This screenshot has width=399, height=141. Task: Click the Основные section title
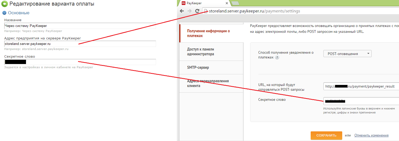pyautogui.click(x=19, y=13)
